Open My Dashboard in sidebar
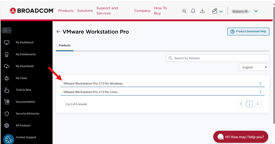Image resolution: width=275 pixels, height=144 pixels. [24, 42]
